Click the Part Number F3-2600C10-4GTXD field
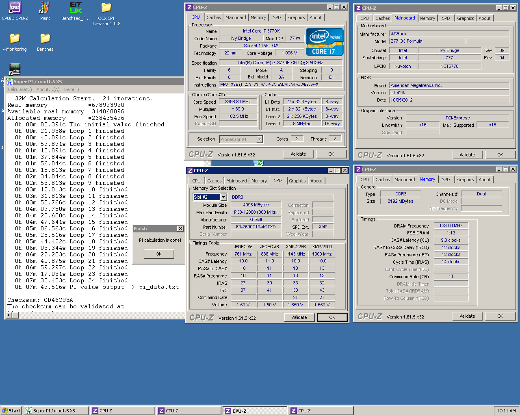This screenshot has height=416, width=520. tap(256, 227)
